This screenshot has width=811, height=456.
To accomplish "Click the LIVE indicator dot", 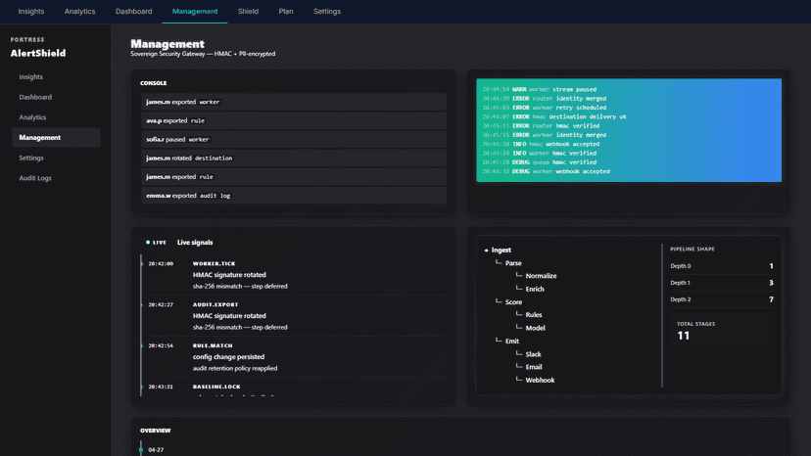I will point(148,242).
